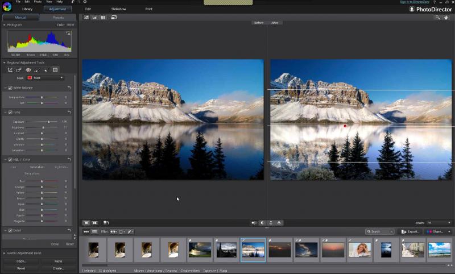455x274 pixels.
Task: Click the Export button
Action: pyautogui.click(x=411, y=232)
